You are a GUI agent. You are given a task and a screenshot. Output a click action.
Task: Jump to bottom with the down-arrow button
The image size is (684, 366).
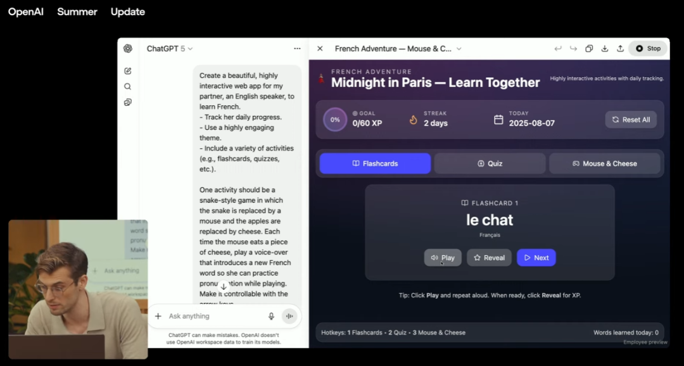[x=224, y=287]
